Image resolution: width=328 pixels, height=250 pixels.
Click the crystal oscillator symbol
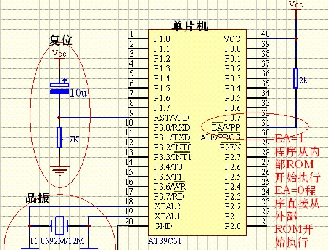pyautogui.click(x=59, y=225)
